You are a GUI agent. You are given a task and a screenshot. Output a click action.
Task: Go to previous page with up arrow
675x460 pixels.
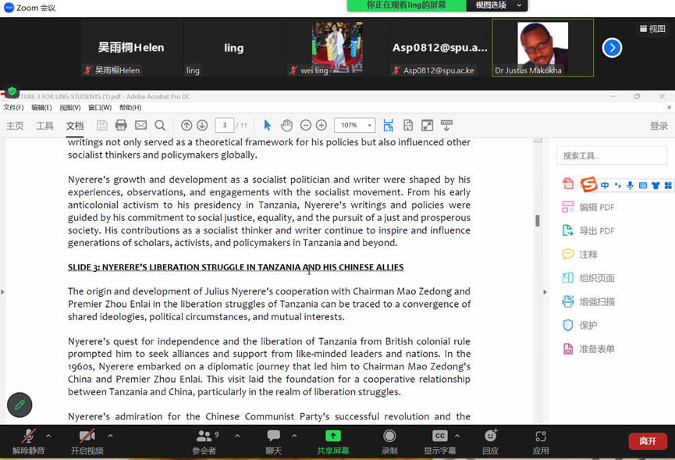click(x=187, y=125)
